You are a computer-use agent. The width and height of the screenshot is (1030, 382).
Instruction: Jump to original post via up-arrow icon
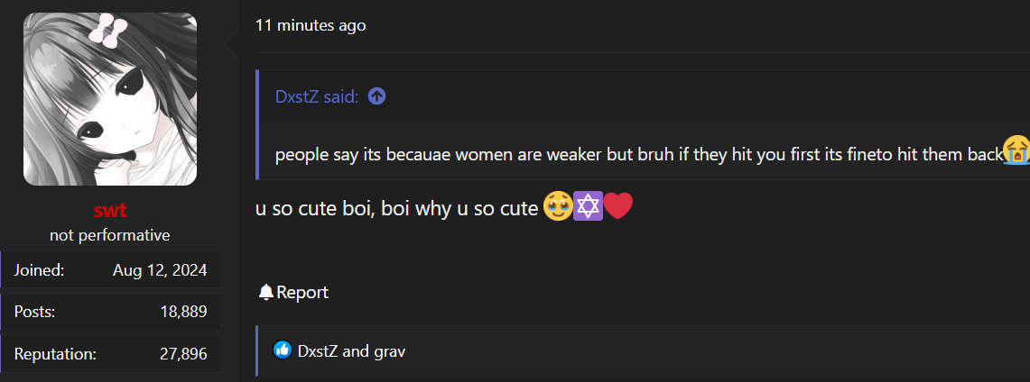(377, 96)
